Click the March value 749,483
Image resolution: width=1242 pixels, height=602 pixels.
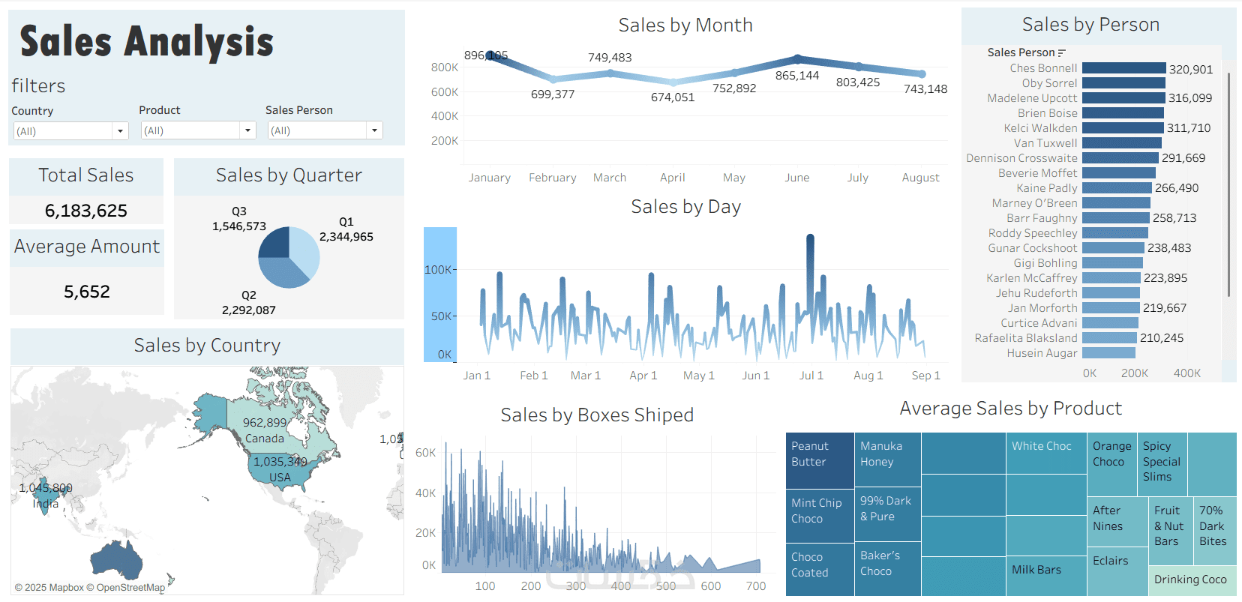[610, 58]
